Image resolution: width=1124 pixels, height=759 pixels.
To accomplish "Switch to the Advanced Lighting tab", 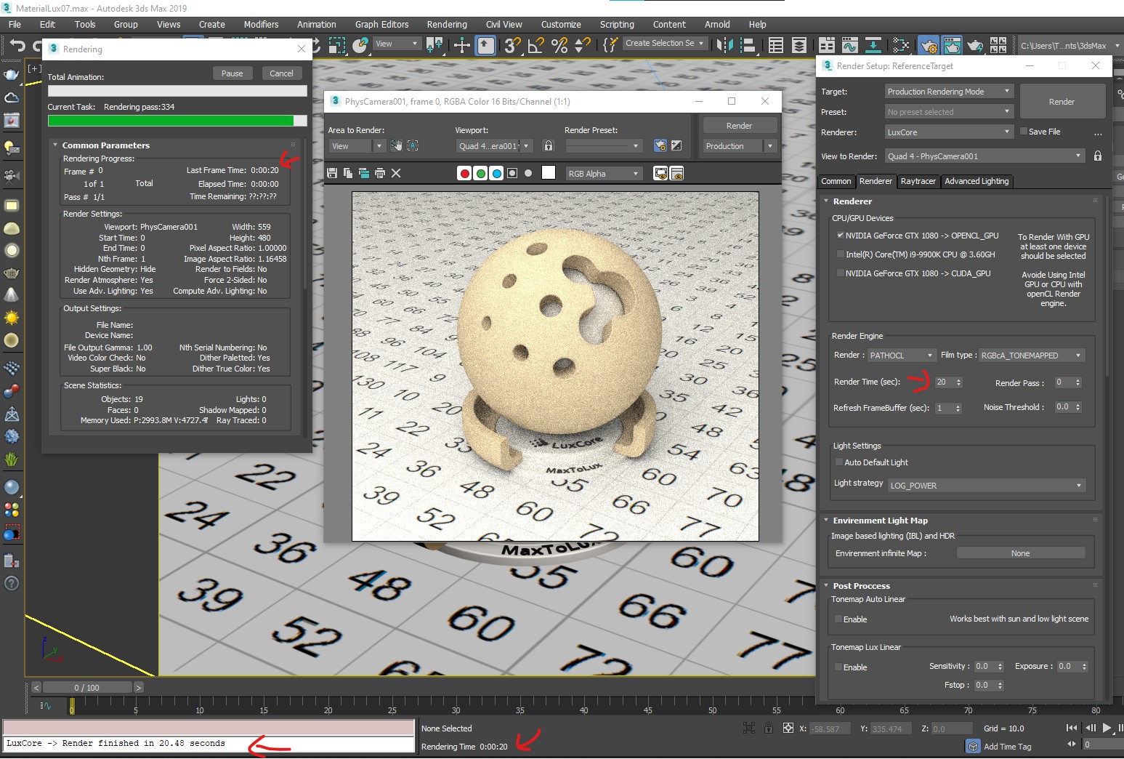I will pos(976,181).
